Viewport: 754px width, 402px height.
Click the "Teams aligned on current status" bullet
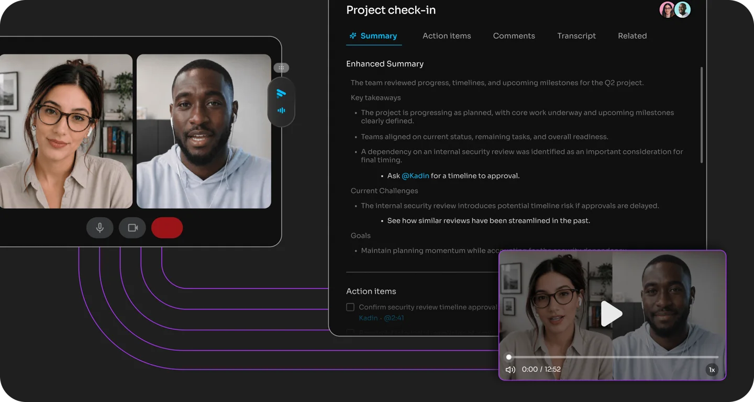pyautogui.click(x=484, y=137)
